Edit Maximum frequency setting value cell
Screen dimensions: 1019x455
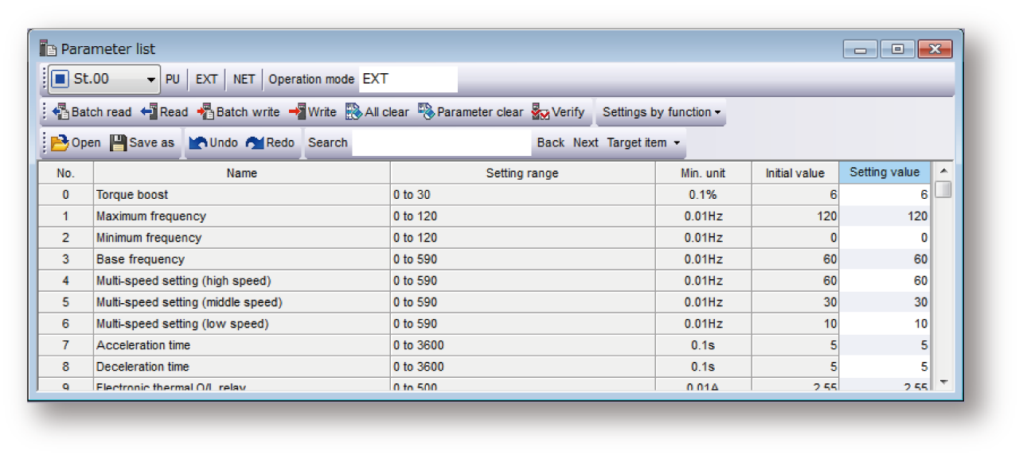pos(884,216)
